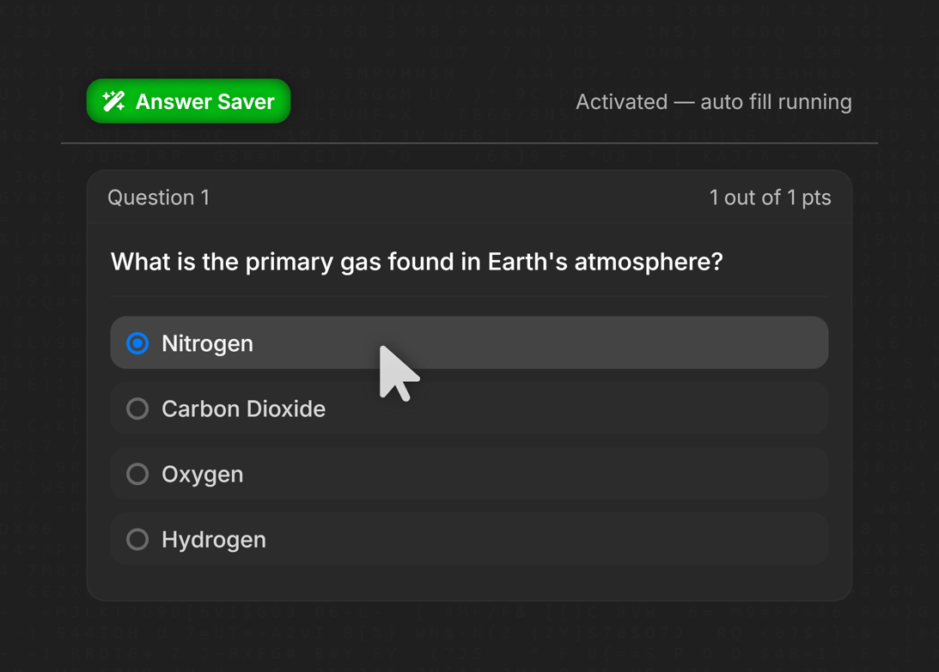Click the Carbon Dioxide answer text
This screenshot has height=672, width=939.
point(243,409)
